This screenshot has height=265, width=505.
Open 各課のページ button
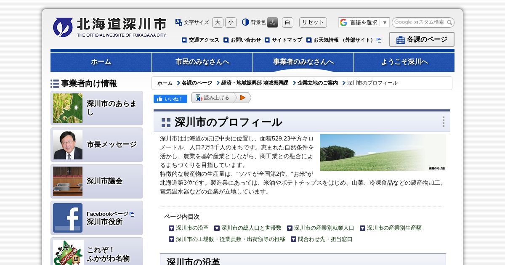[422, 40]
